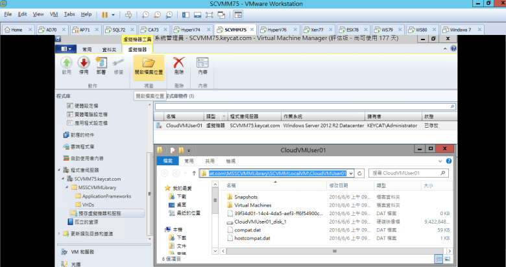
Task: Select the 常用 ribbon tab in VMM
Action: point(86,49)
